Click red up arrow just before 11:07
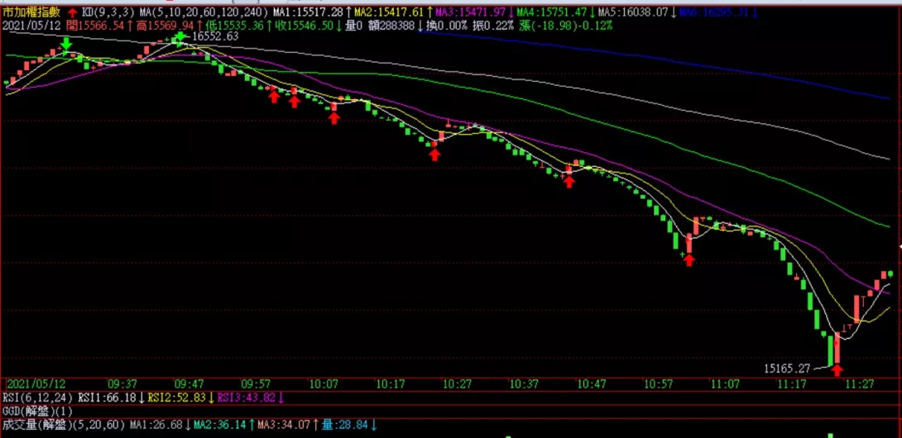 (688, 259)
